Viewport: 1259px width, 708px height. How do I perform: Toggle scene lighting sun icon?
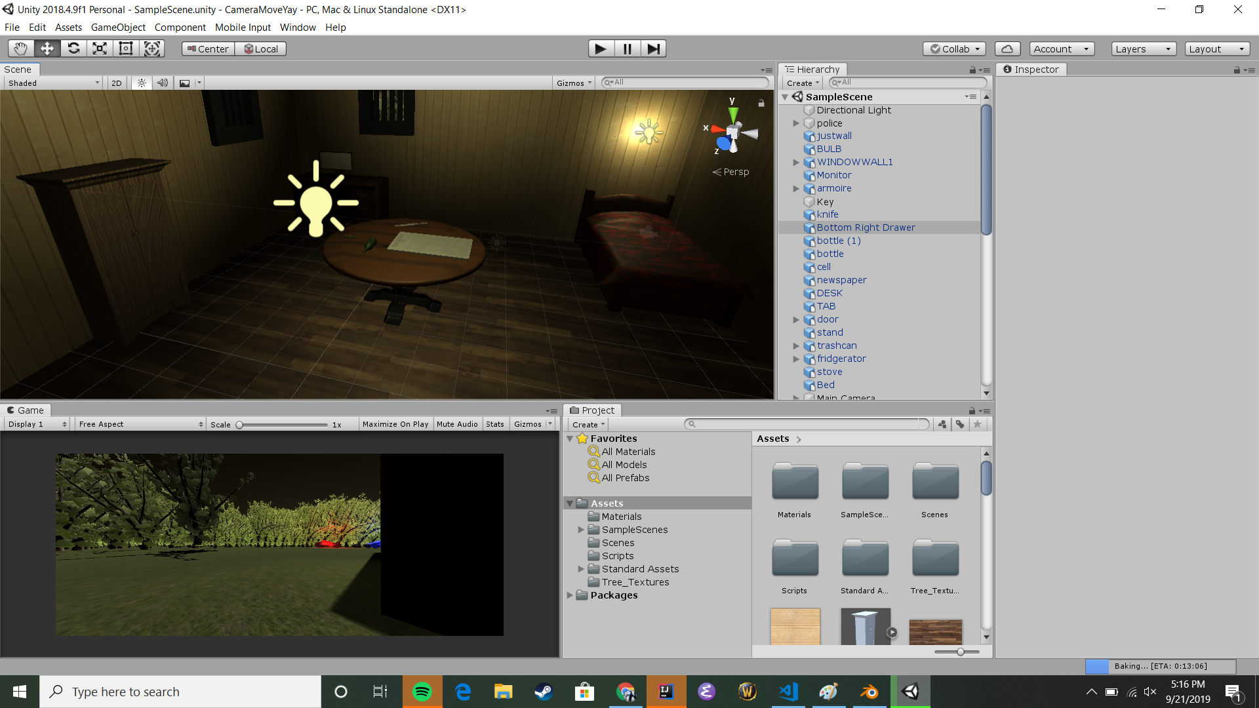(x=142, y=83)
